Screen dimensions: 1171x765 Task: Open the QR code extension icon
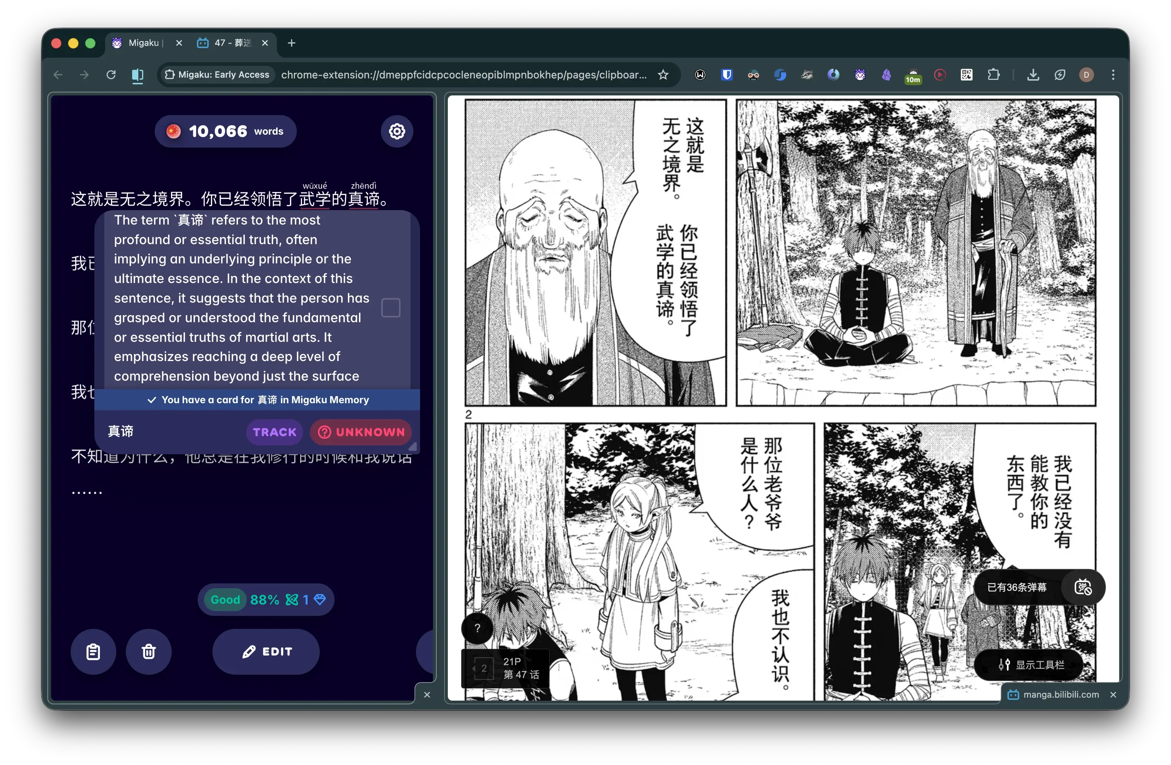pyautogui.click(x=966, y=75)
